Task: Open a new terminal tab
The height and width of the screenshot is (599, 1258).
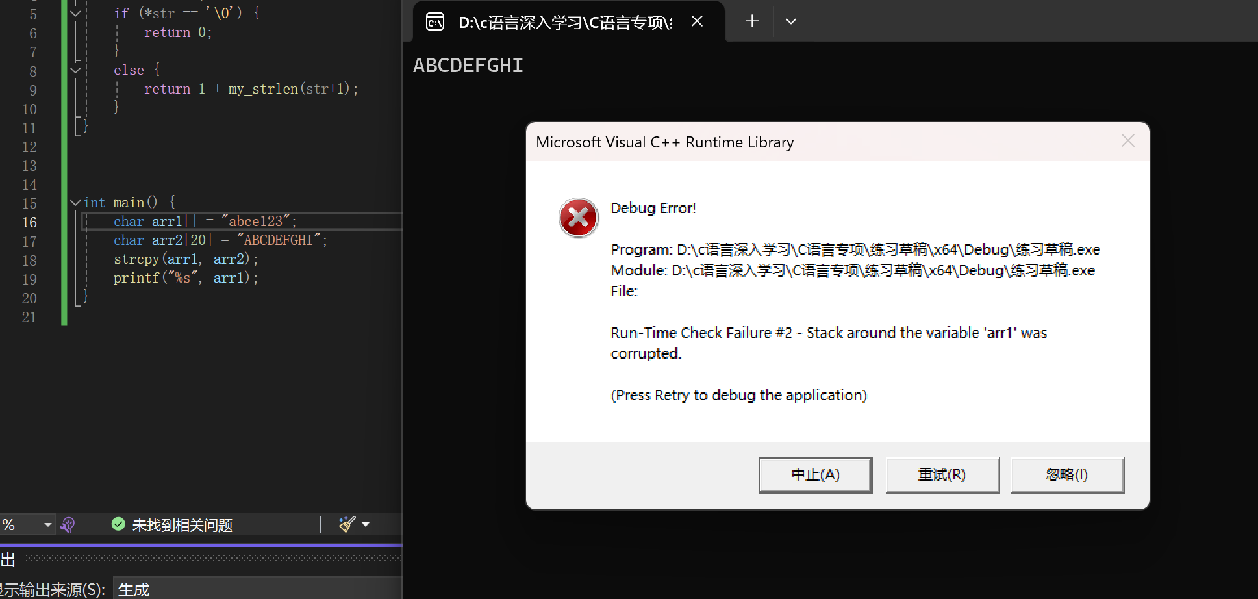Action: [x=752, y=21]
